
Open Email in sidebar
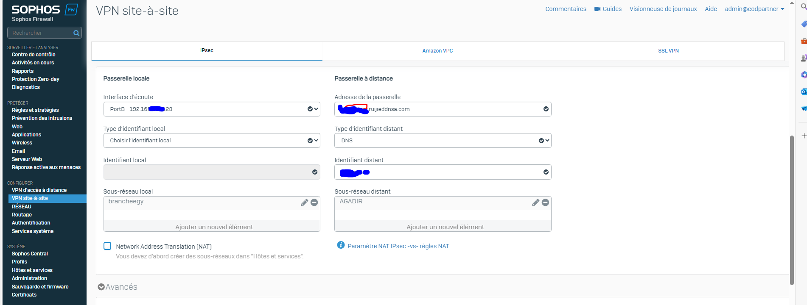tap(18, 151)
